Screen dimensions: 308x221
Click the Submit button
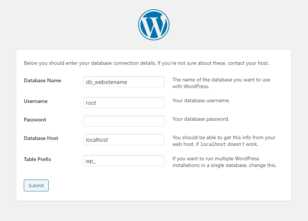coord(36,185)
